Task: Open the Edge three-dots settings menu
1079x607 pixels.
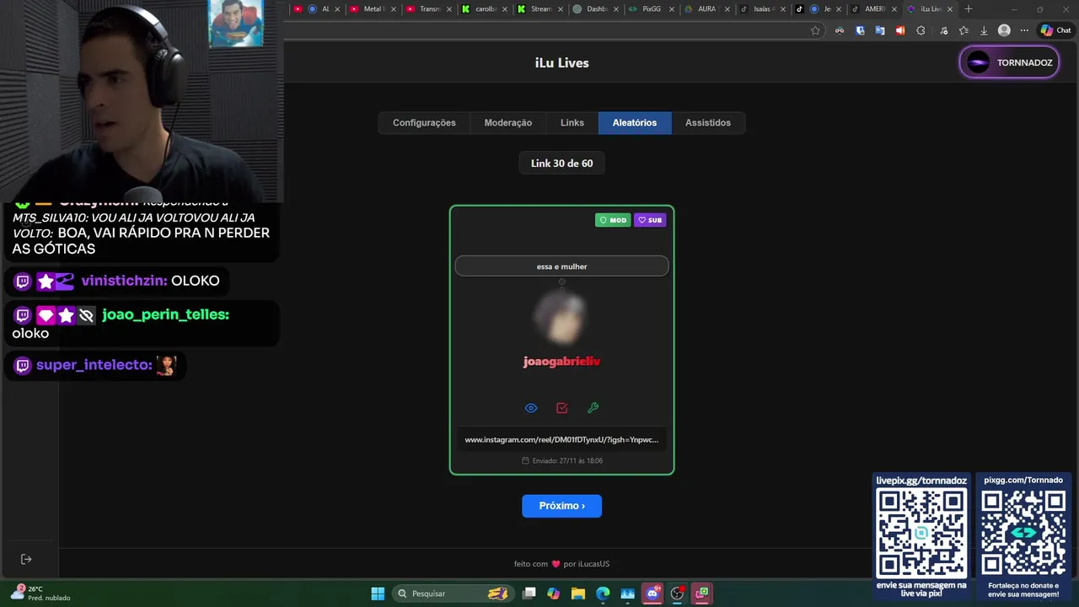Action: point(1024,30)
